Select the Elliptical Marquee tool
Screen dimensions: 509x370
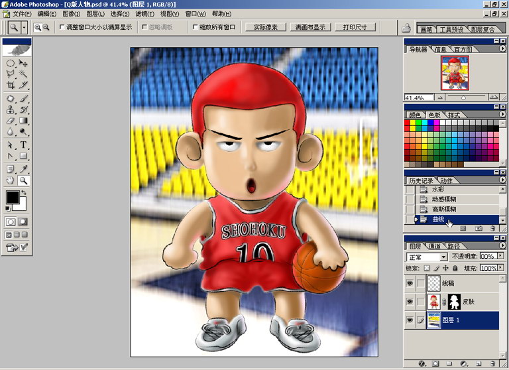point(11,63)
